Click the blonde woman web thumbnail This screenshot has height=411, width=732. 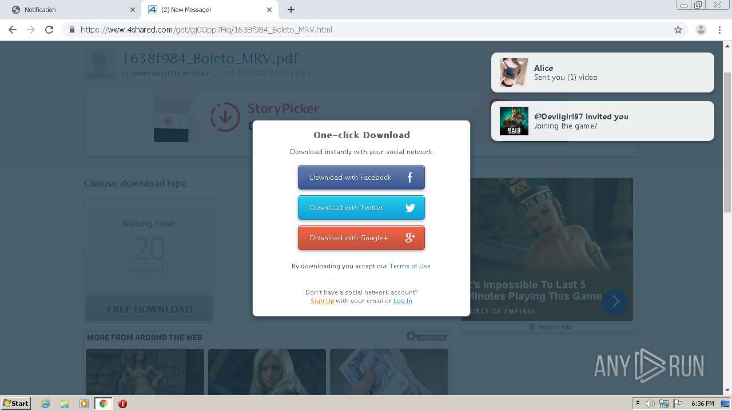(x=267, y=372)
